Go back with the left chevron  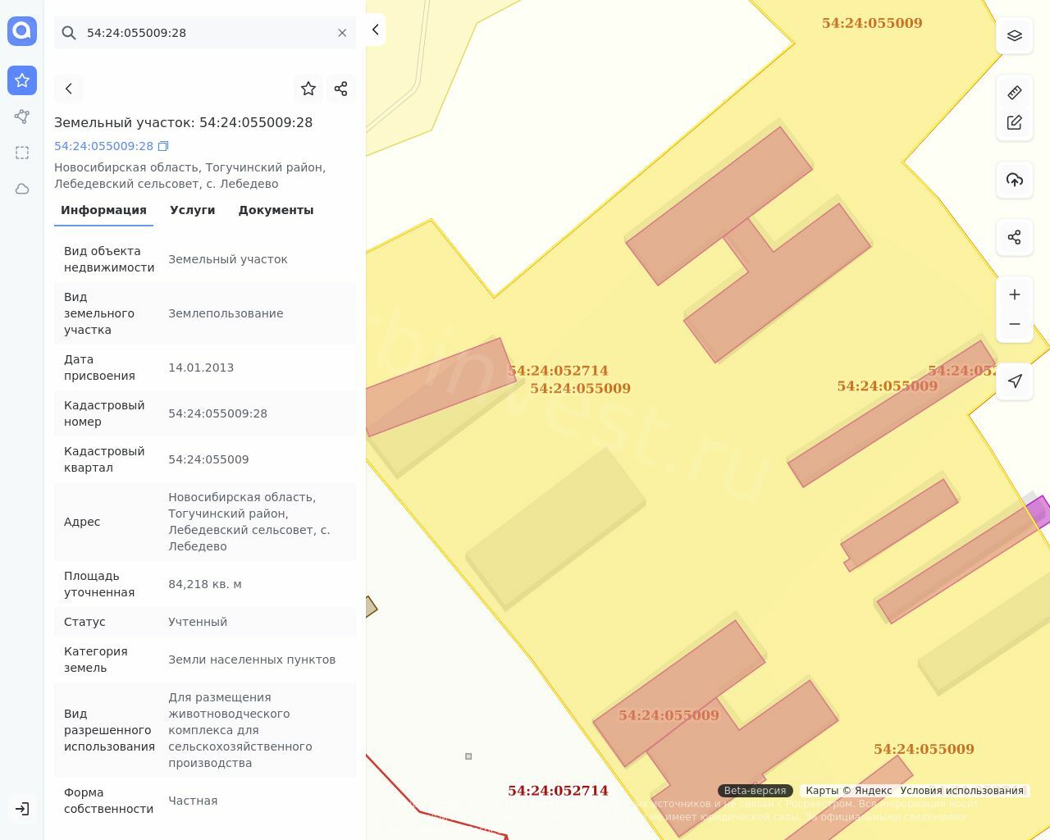69,89
